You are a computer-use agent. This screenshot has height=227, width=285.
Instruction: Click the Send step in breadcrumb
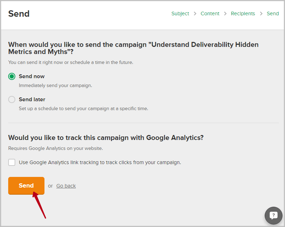tap(273, 14)
